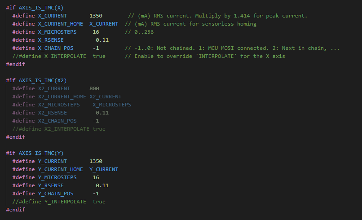Click the 'Not chained' chain position comment
362x220 pixels.
point(232,48)
